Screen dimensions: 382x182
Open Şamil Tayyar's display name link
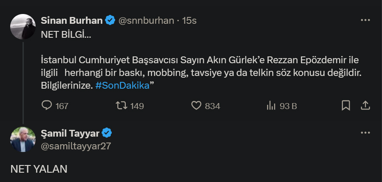coord(70,133)
